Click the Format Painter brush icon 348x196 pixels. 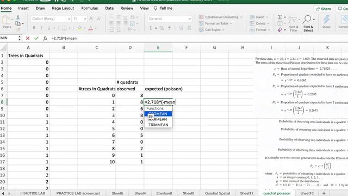coord(18,29)
